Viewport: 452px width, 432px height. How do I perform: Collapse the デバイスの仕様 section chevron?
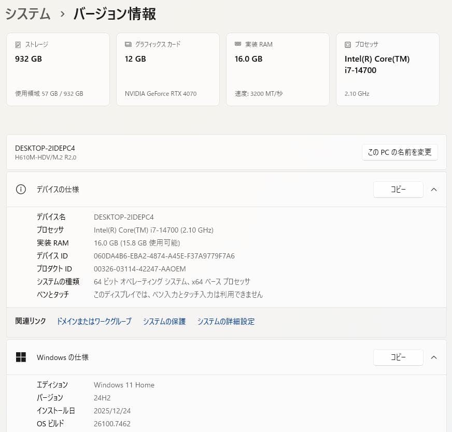(x=434, y=190)
